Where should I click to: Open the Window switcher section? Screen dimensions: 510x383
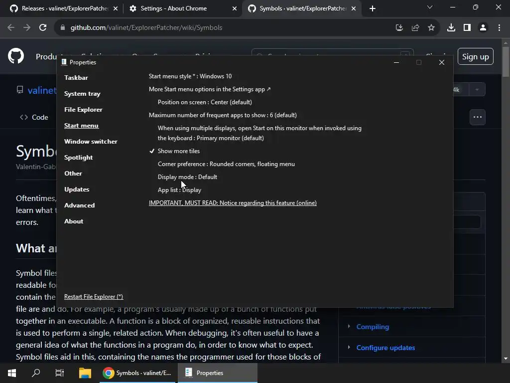pos(91,141)
